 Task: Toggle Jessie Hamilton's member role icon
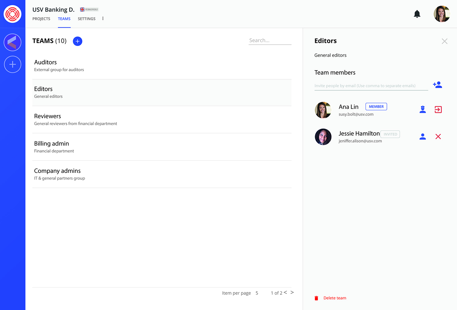[423, 137]
